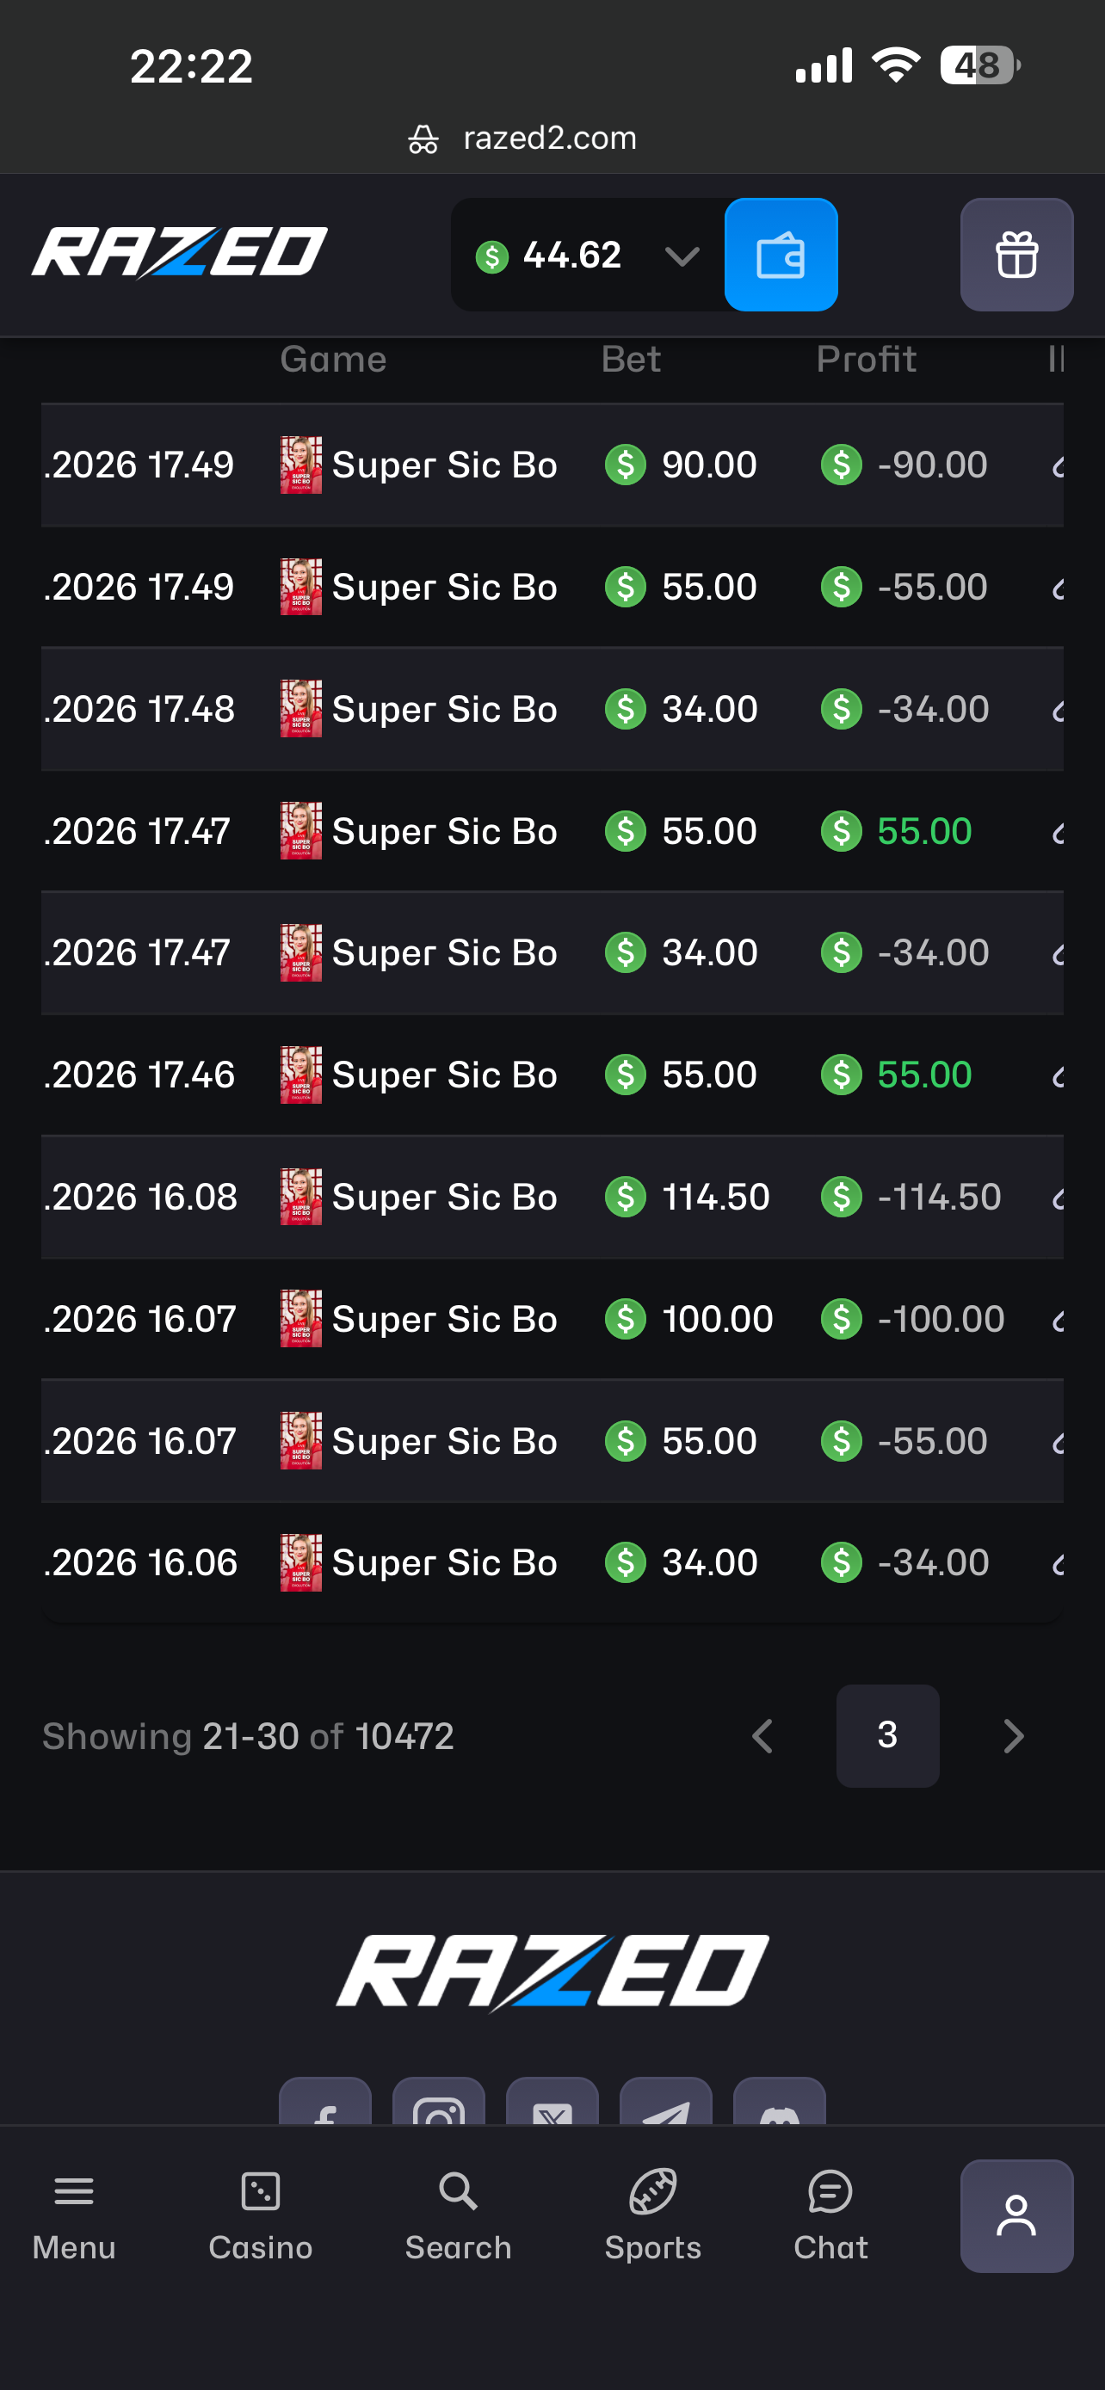
Task: Select page number 3 button
Action: coord(887,1736)
